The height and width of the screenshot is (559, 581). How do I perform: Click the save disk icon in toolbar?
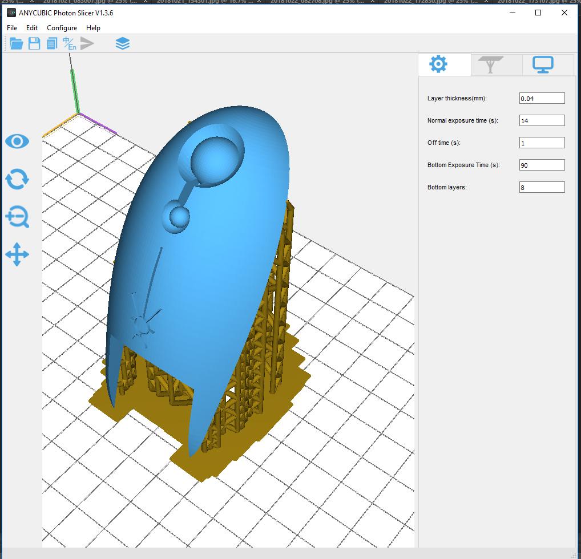tap(34, 44)
